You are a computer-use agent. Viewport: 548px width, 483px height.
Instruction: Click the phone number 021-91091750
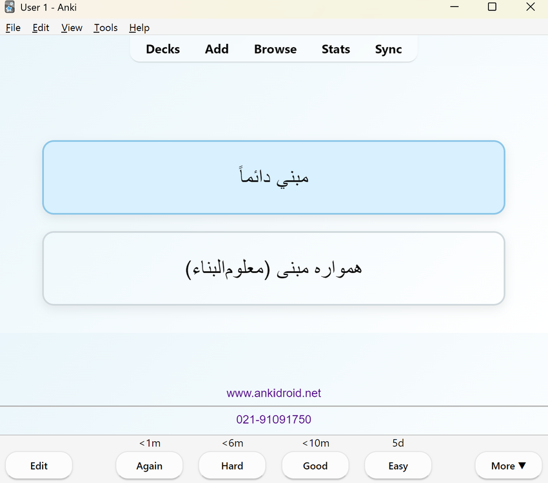[x=273, y=419]
